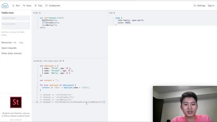This screenshot has height=122, width=217.
Task: Open the Collaborate option
Action: tap(53, 5)
